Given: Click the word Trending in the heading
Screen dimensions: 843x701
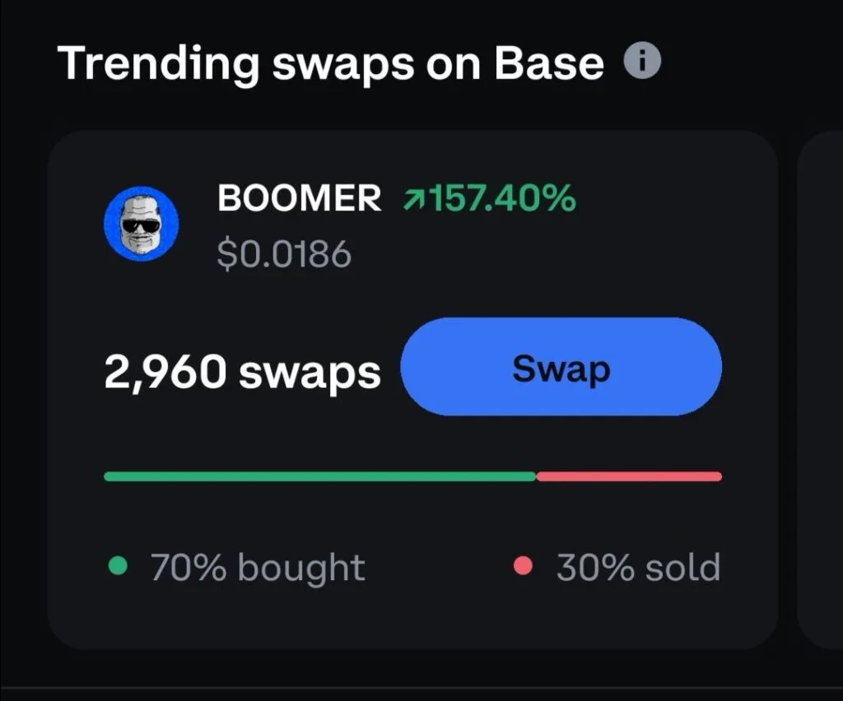Looking at the screenshot, I should click(x=158, y=63).
